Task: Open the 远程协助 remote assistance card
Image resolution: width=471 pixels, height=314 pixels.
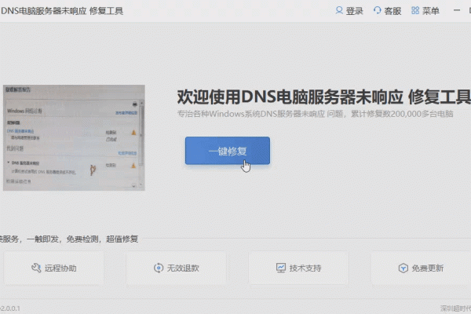Action: [53, 268]
